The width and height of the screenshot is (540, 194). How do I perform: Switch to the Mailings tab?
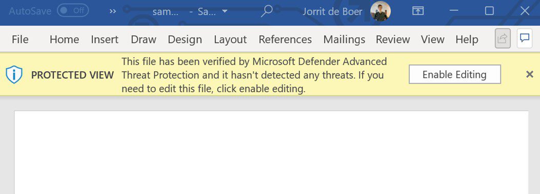344,39
